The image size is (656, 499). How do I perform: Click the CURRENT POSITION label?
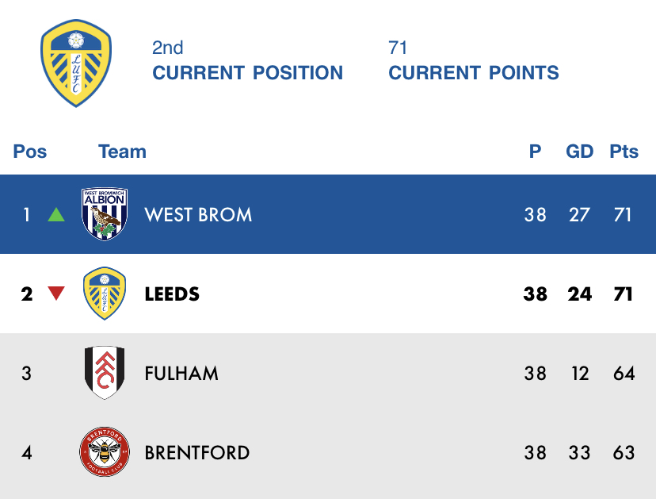tap(248, 72)
